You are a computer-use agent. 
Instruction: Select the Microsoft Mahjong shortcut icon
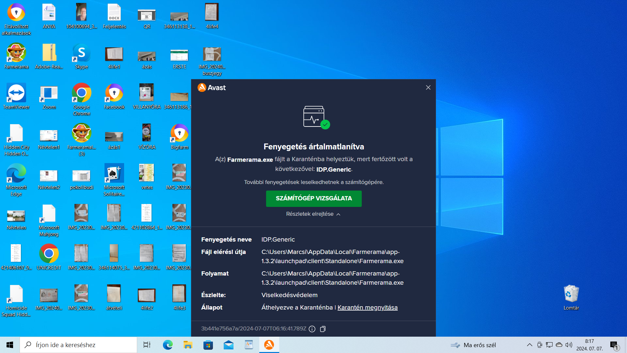pyautogui.click(x=49, y=220)
